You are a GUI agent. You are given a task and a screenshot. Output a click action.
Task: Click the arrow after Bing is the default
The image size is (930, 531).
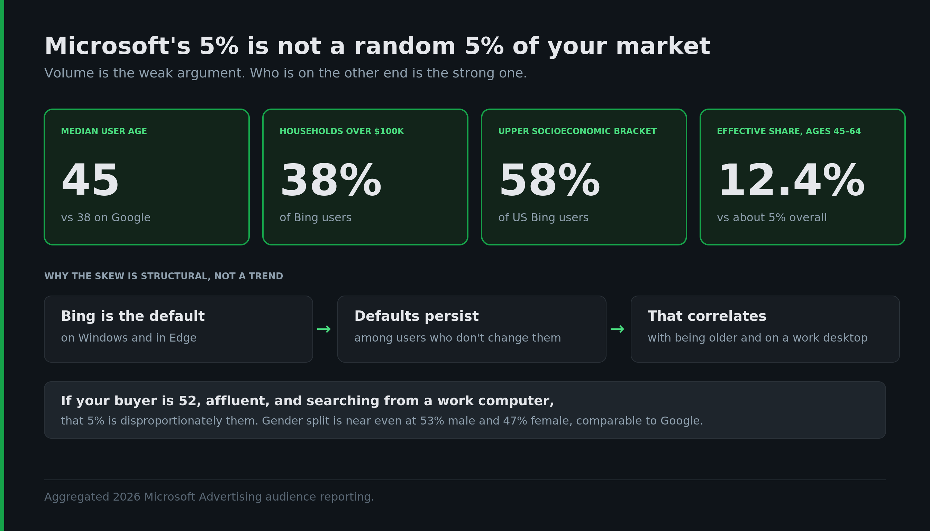pos(324,329)
